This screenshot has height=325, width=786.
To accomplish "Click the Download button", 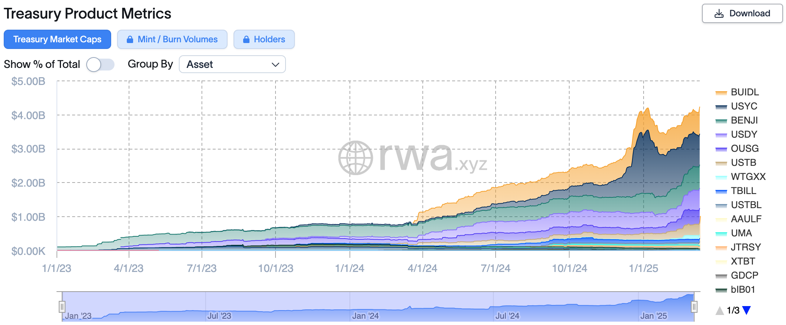I will 742,14.
